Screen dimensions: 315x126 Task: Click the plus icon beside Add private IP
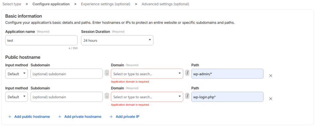tap(111, 117)
